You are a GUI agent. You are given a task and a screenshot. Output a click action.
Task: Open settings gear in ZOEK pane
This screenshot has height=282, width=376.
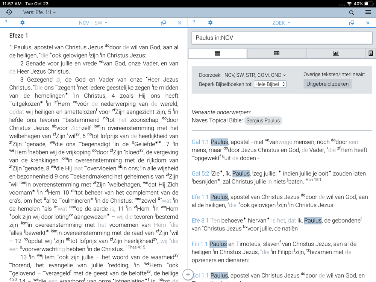tap(210, 23)
